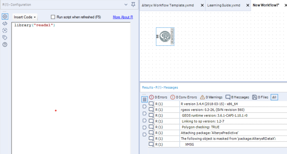This screenshot has width=287, height=154.
Task: Click the R tool input anchor
Action: pos(157,37)
